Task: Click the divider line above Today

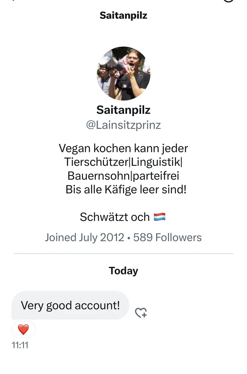Action: pos(123,254)
